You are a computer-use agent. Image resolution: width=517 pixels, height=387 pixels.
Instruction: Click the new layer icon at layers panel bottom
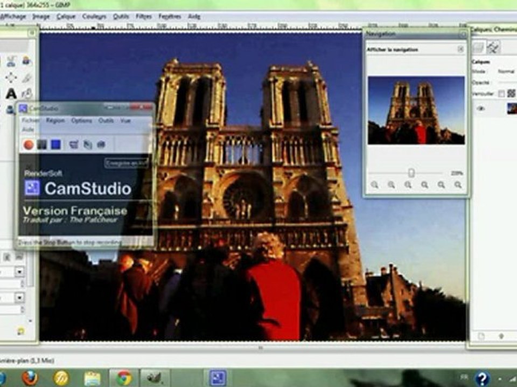(x=481, y=336)
